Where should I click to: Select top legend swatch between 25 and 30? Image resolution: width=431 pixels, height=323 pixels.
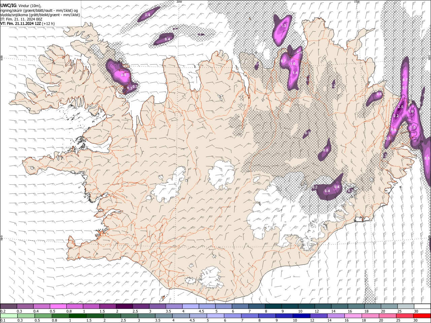(x=405, y=306)
